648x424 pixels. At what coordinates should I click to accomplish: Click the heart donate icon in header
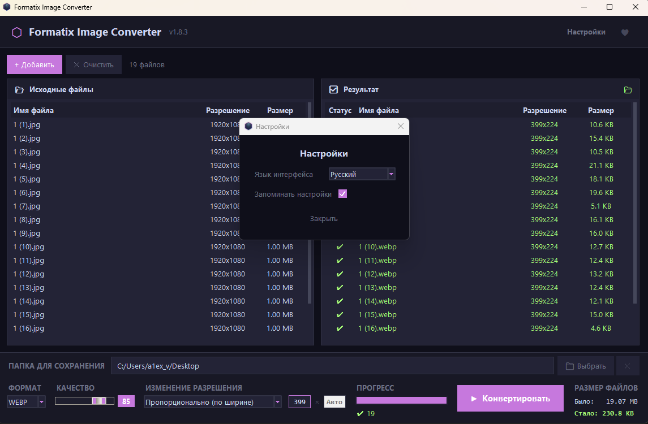(624, 33)
